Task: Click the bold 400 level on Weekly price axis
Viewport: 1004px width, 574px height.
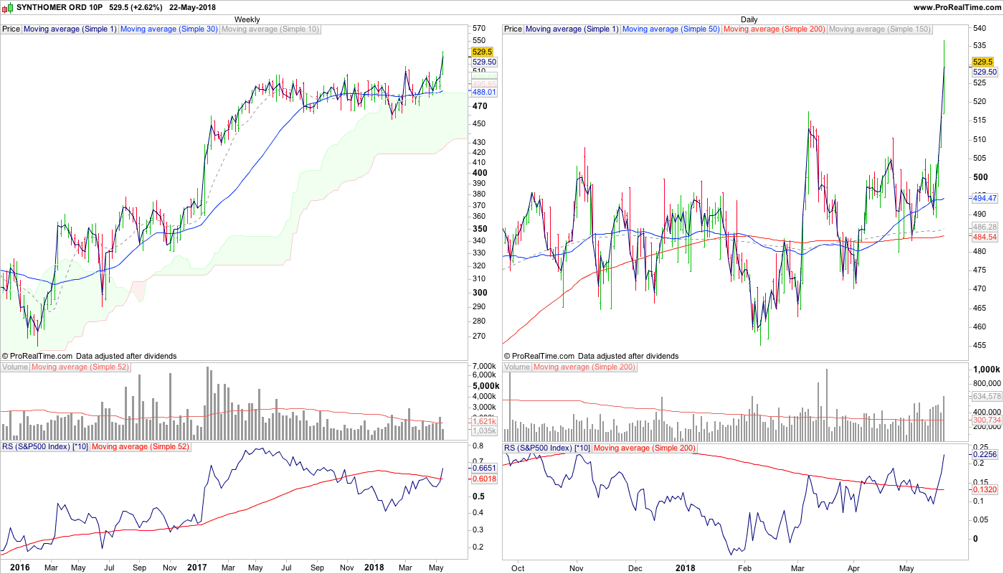Action: point(480,173)
